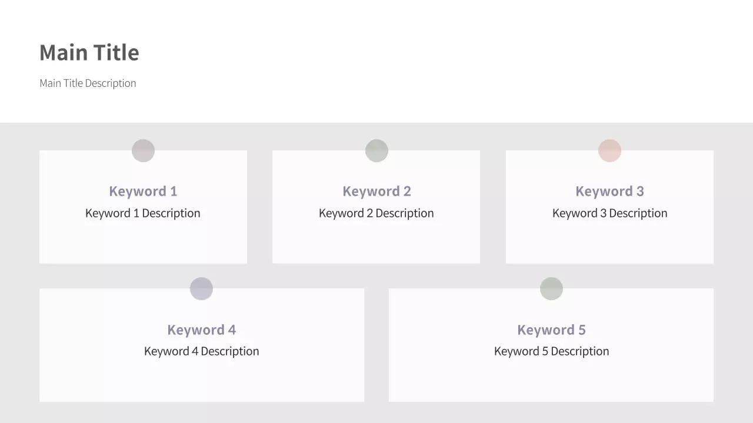Select the Keyword 3 heading
753x423 pixels.
click(x=609, y=192)
